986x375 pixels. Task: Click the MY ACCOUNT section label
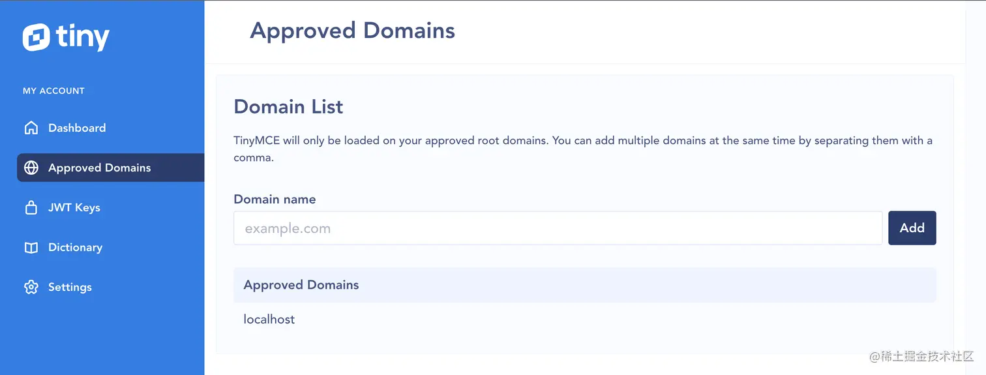[53, 91]
